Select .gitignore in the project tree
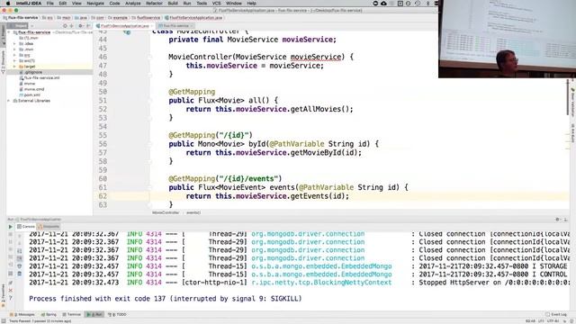The image size is (576, 324). pos(33,72)
